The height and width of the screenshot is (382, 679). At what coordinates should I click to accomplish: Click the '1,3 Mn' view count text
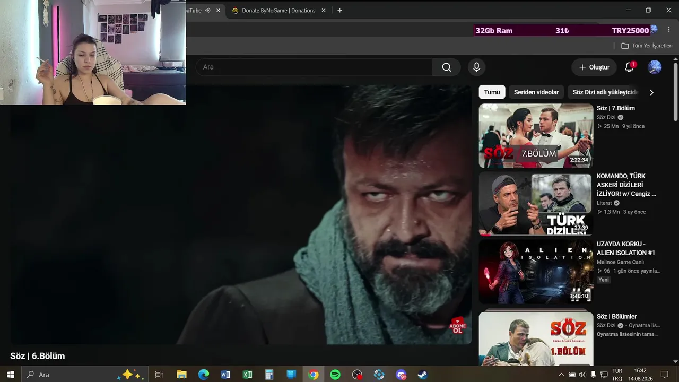[x=612, y=212]
